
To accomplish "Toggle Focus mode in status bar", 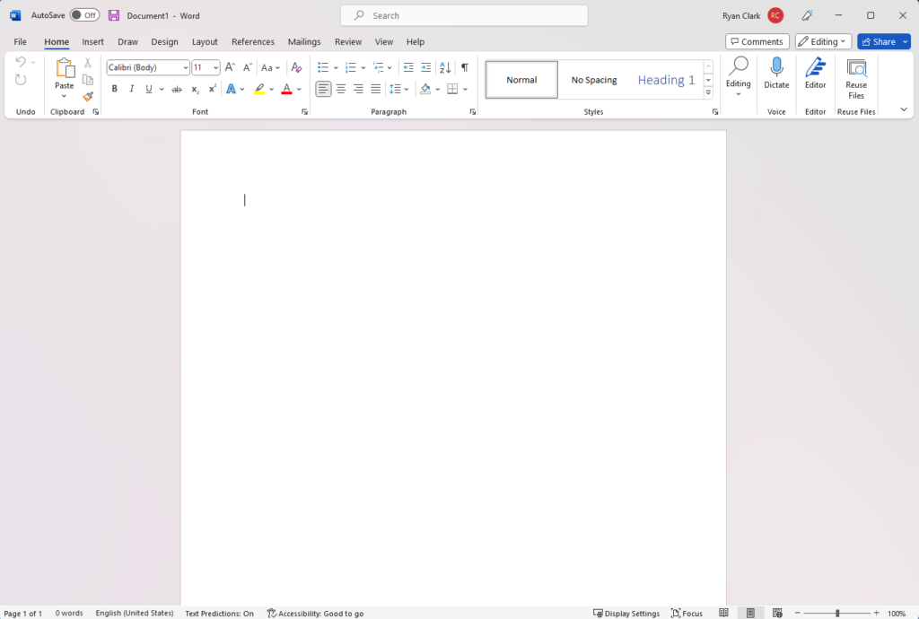I will (x=687, y=613).
